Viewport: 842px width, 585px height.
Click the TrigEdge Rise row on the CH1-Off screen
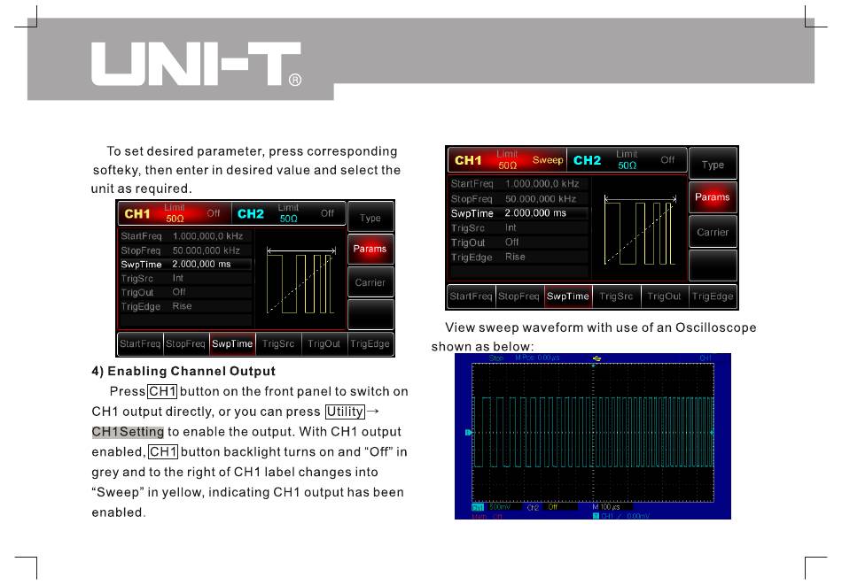(x=185, y=306)
